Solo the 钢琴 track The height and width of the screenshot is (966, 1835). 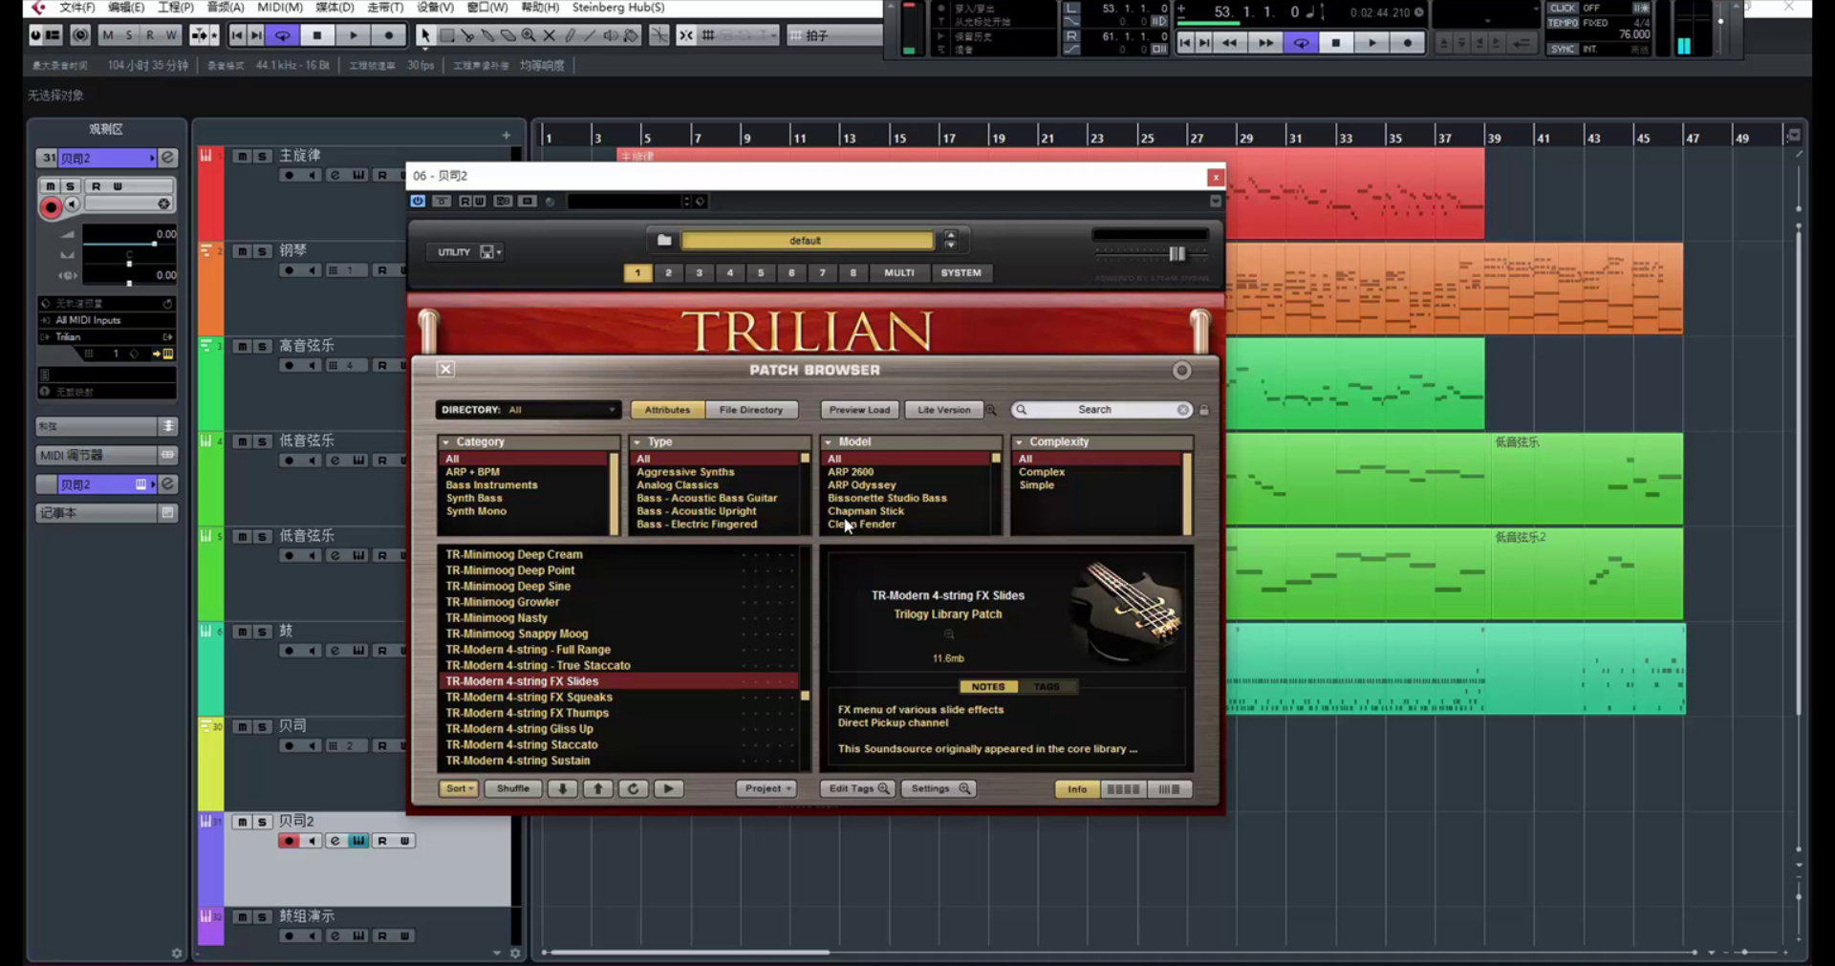[x=261, y=251]
